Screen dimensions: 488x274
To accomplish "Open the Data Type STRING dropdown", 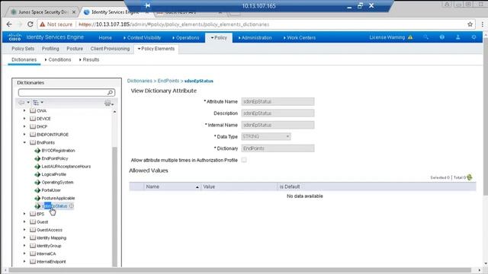I will [x=266, y=137].
